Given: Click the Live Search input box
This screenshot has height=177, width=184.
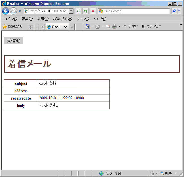Looking at the screenshot, I should (134, 11).
